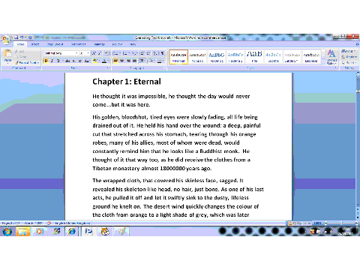This screenshot has height=270, width=360.
Task: Decrease paragraph indent
Action: [x=142, y=53]
